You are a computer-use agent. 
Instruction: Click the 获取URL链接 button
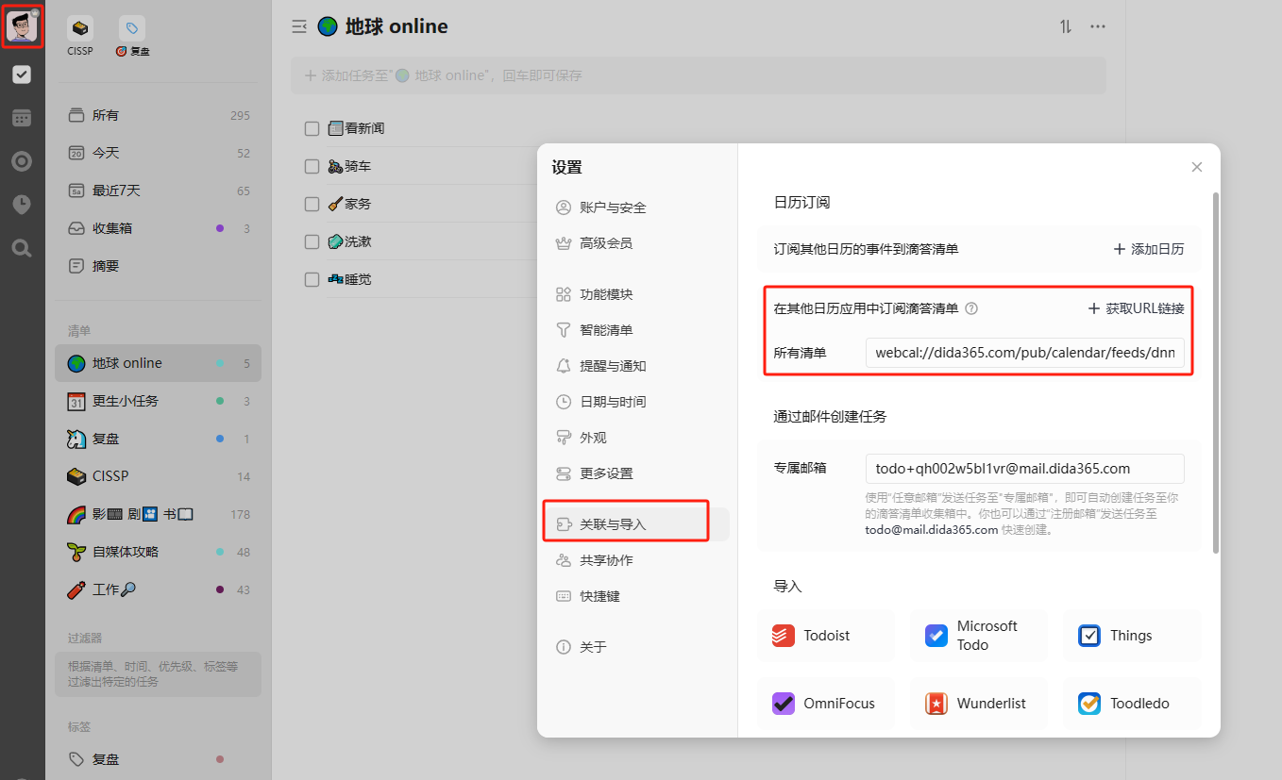pos(1137,308)
